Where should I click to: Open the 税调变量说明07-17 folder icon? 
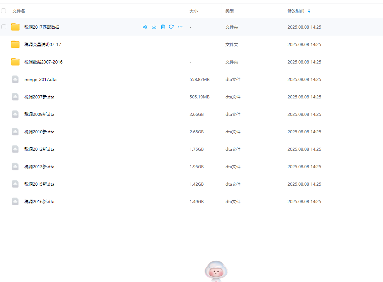(x=15, y=44)
